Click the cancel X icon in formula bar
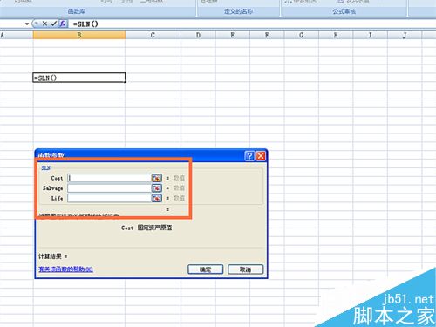The height and width of the screenshot is (327, 436). pyautogui.click(x=44, y=24)
